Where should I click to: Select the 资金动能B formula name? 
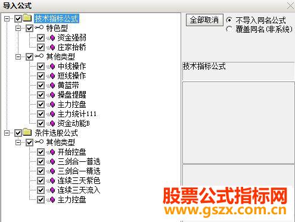(x=74, y=123)
